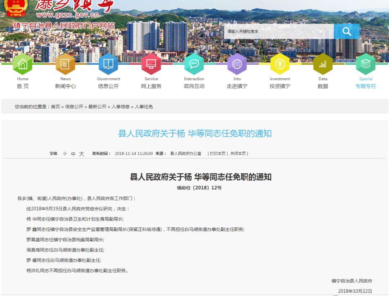This screenshot has width=389, height=296.
Task: Go to 首页 in breadcrumb path
Action: pyautogui.click(x=55, y=107)
